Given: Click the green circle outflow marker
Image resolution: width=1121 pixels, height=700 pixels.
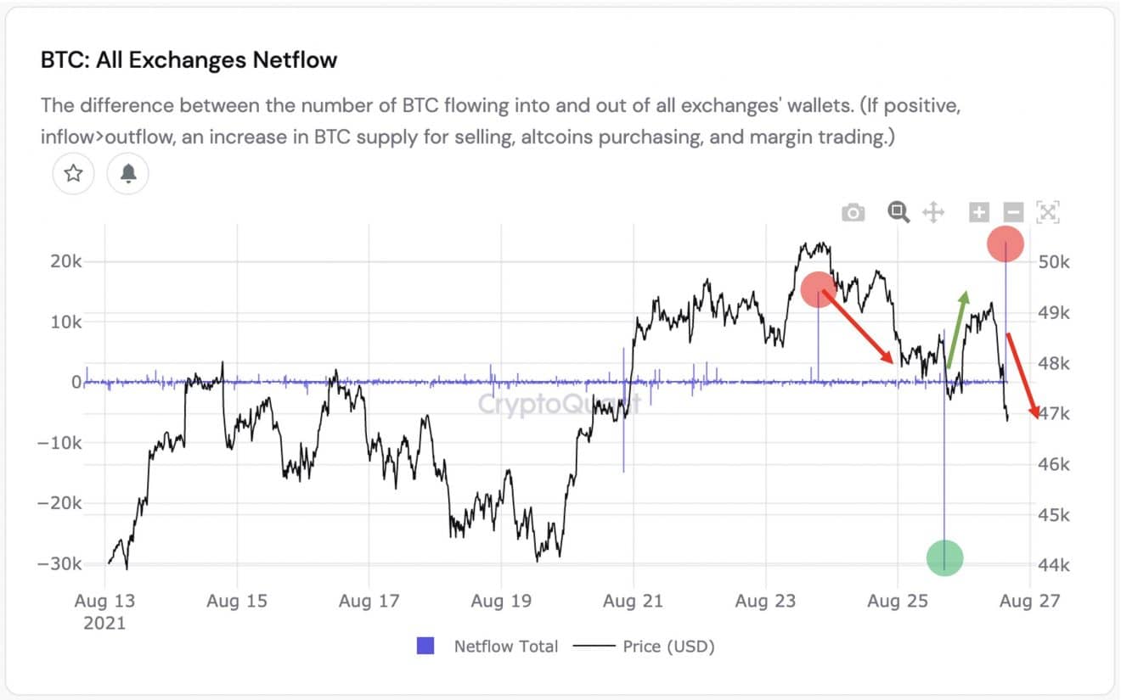Looking at the screenshot, I should (944, 557).
